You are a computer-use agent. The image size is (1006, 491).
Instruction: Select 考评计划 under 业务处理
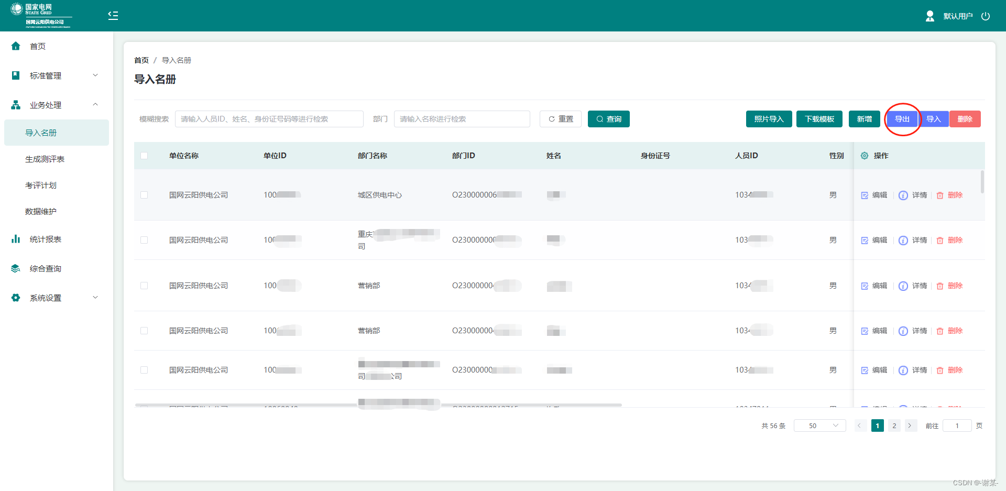(40, 185)
